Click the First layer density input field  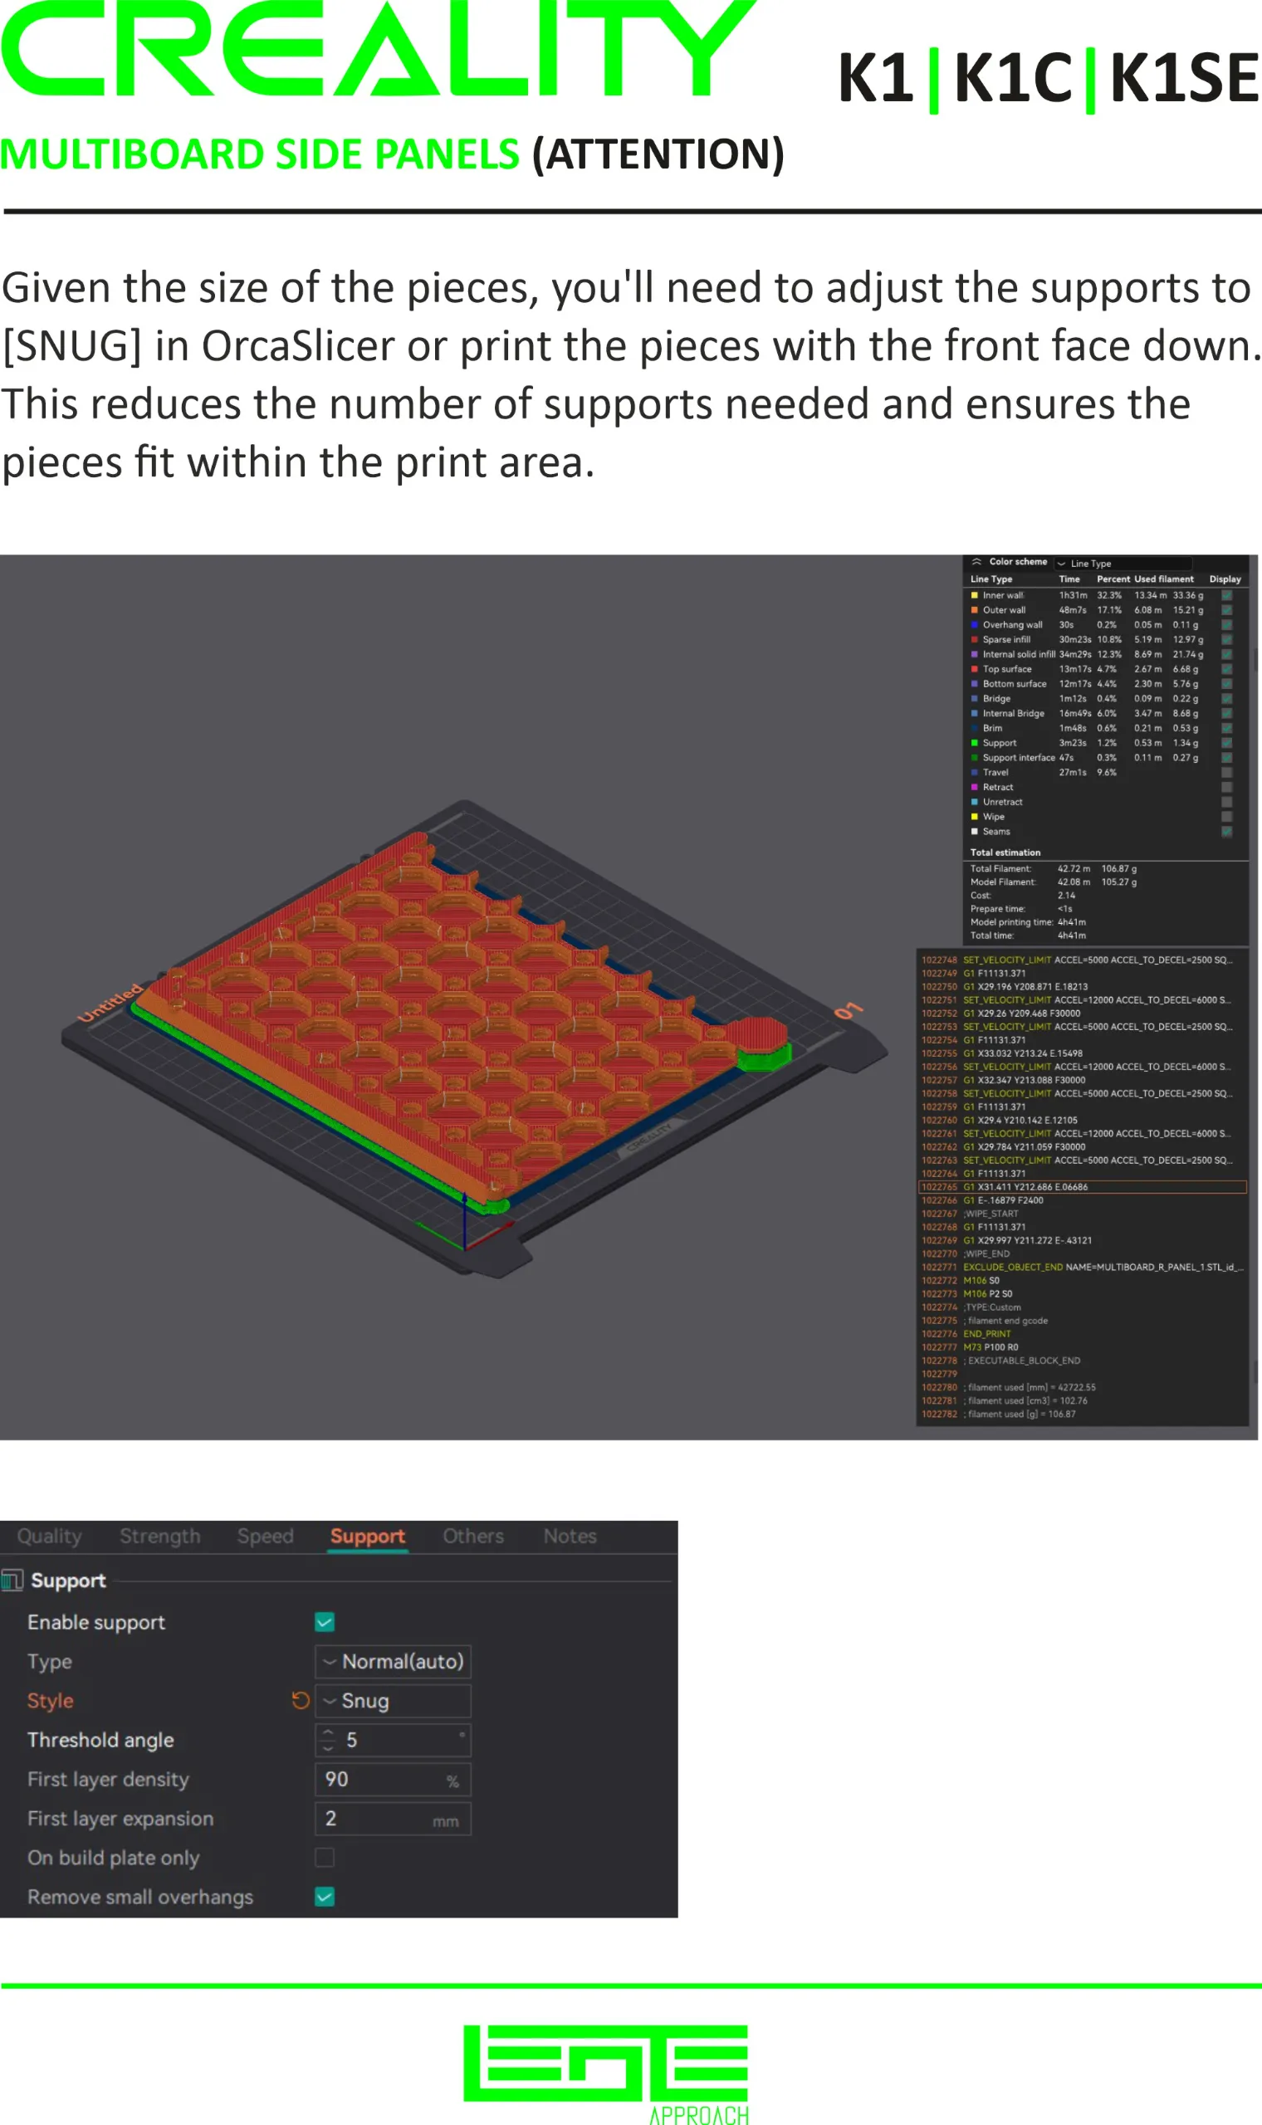(x=383, y=1779)
